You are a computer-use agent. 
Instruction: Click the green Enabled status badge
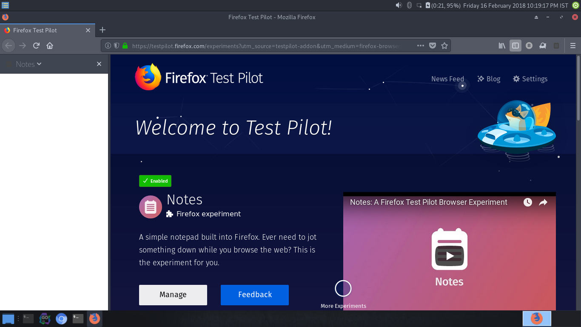(155, 181)
